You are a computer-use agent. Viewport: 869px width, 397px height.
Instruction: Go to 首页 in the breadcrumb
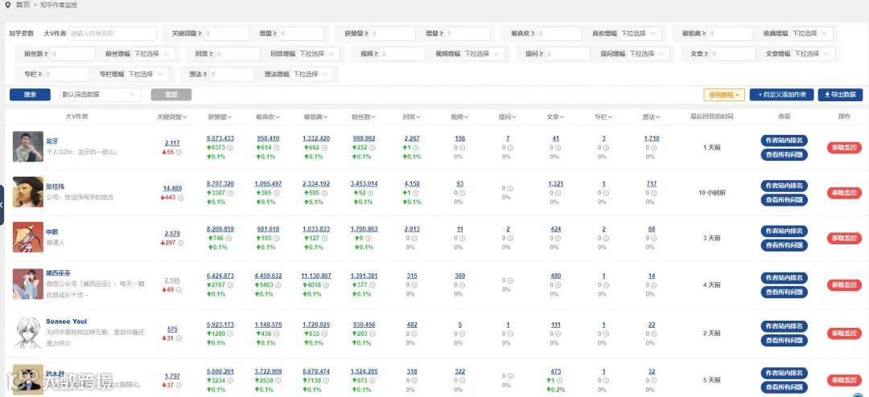click(23, 5)
